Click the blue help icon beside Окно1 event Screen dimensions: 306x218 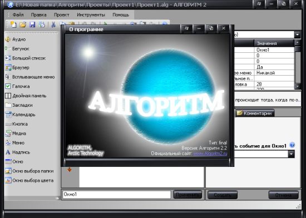pyautogui.click(x=292, y=145)
